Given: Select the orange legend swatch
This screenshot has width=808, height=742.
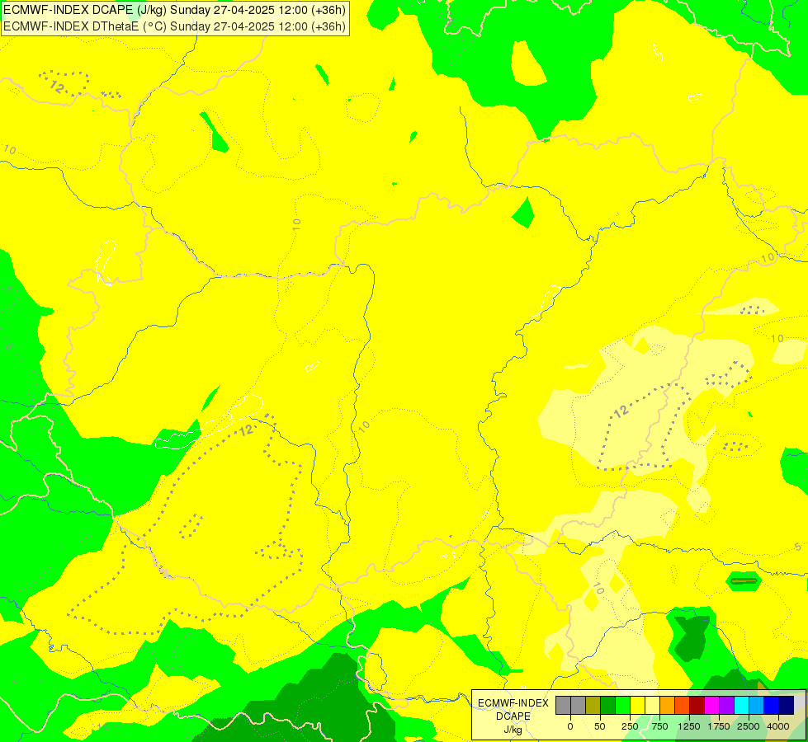Looking at the screenshot, I should [668, 705].
